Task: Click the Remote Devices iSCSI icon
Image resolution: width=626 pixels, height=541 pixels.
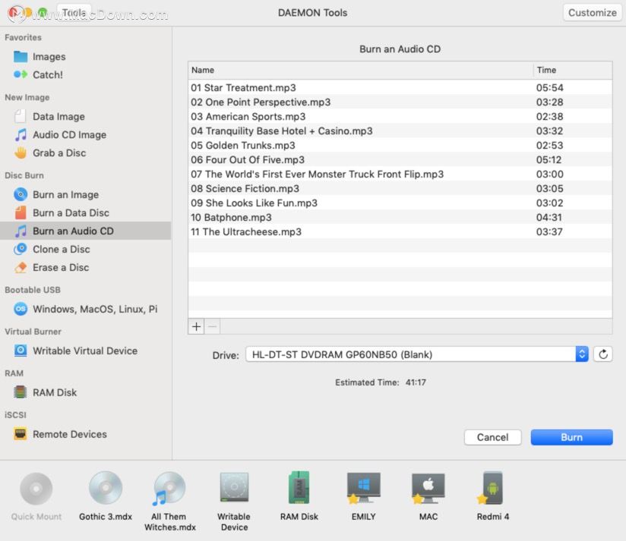Action: (x=21, y=434)
